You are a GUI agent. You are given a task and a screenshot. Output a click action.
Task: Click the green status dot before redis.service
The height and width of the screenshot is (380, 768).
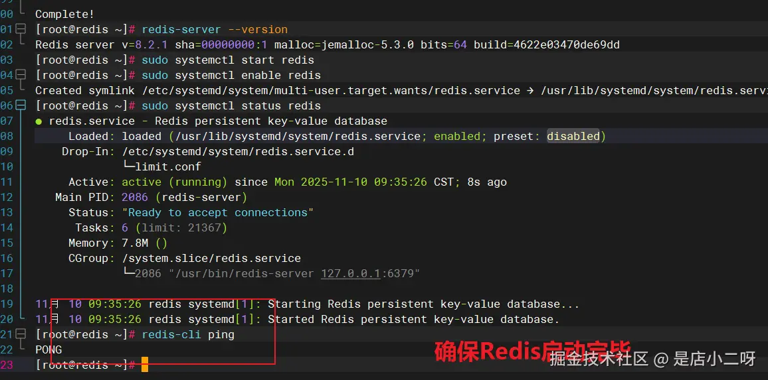(39, 121)
